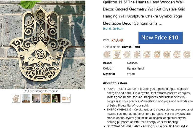Open the plain white-background Hamsa thumbnail
This screenshot has width=193, height=128.
[16, 98]
